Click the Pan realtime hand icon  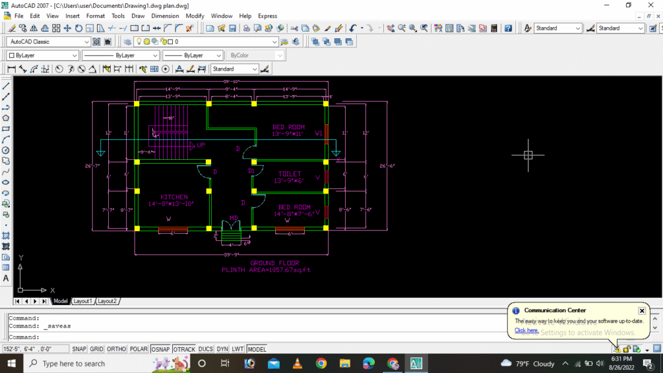[390, 28]
